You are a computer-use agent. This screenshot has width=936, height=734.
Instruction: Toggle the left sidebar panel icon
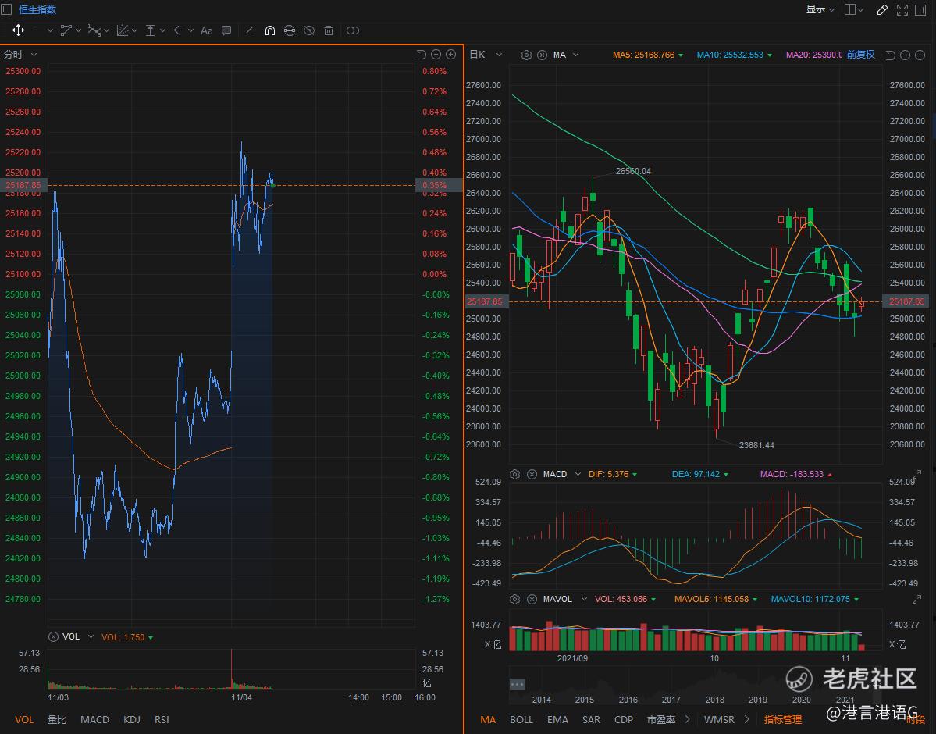pos(7,9)
